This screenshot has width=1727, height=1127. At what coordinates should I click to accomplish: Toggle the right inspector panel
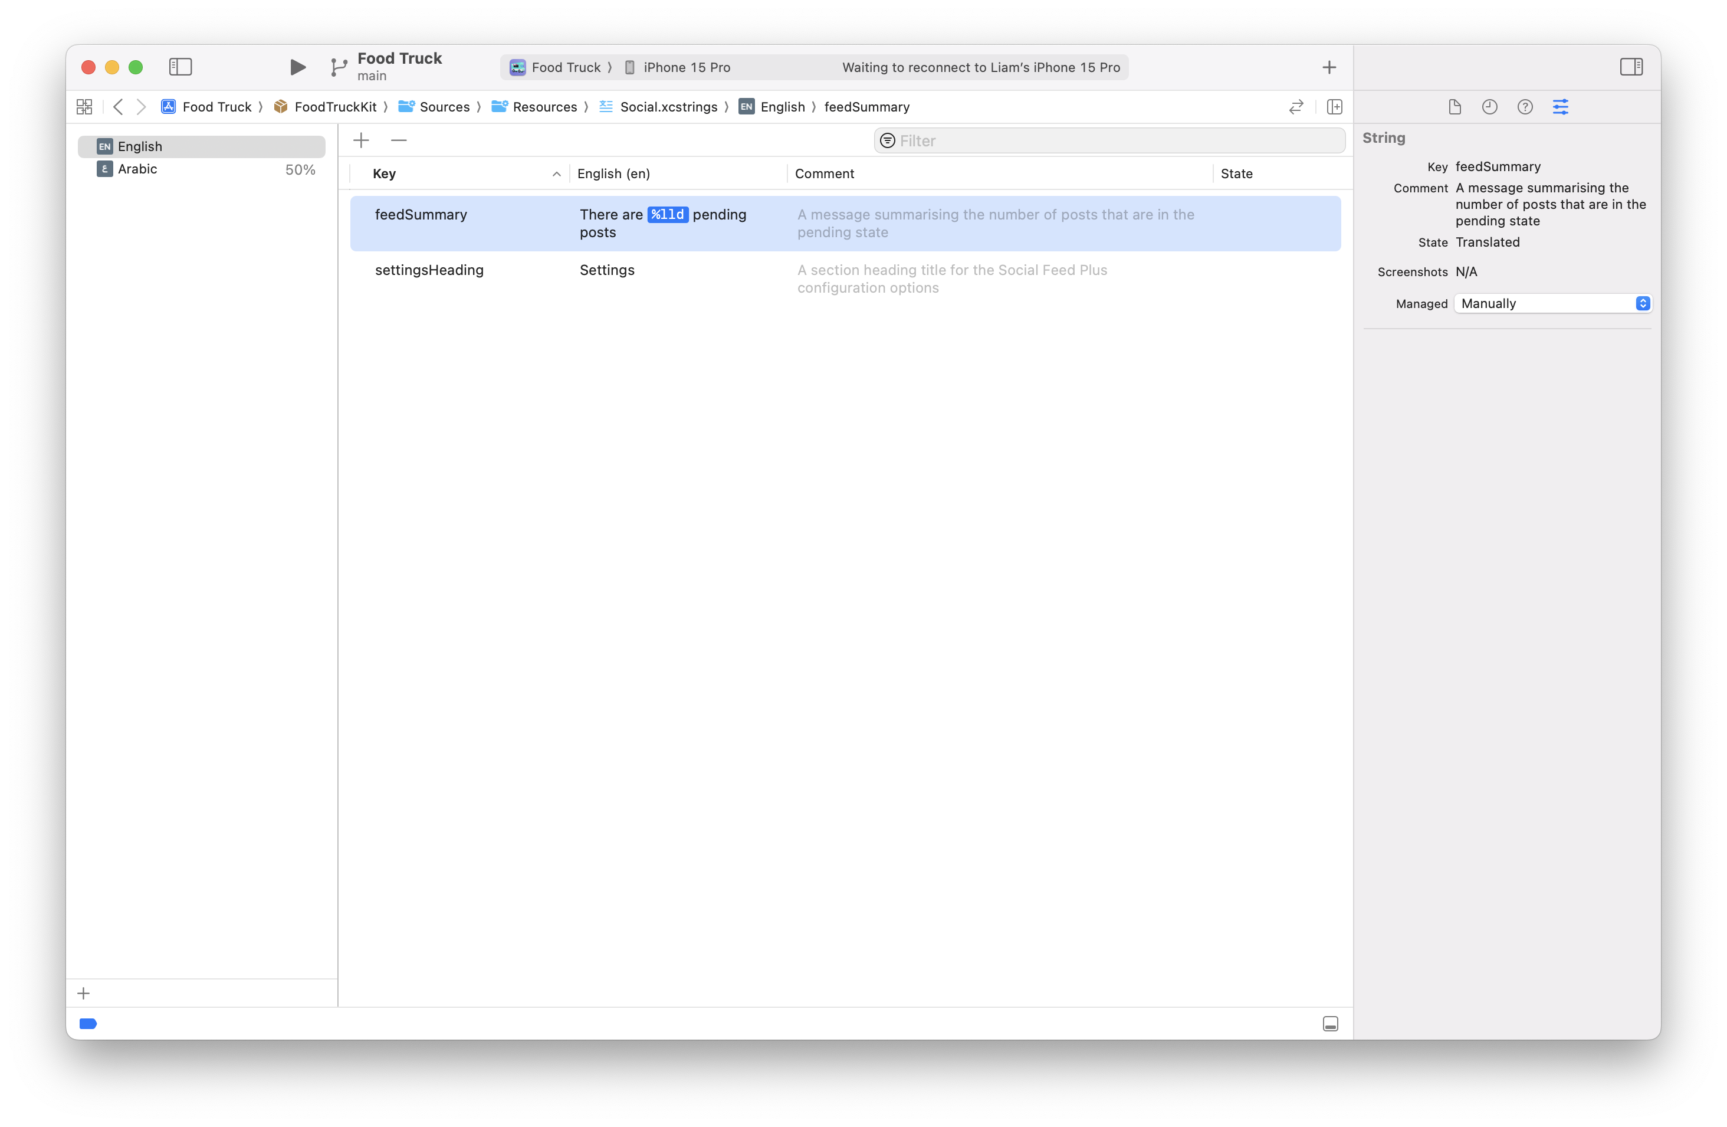pyautogui.click(x=1630, y=67)
